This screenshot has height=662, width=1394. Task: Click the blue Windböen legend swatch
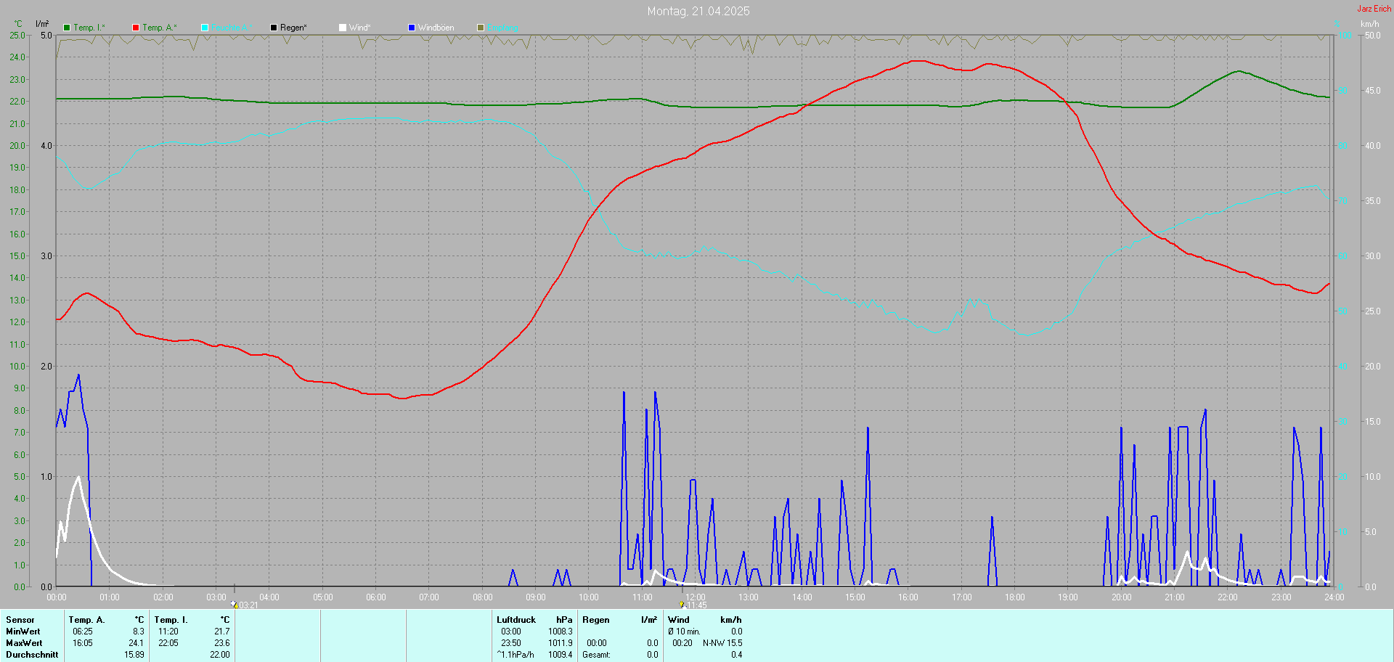coord(412,28)
